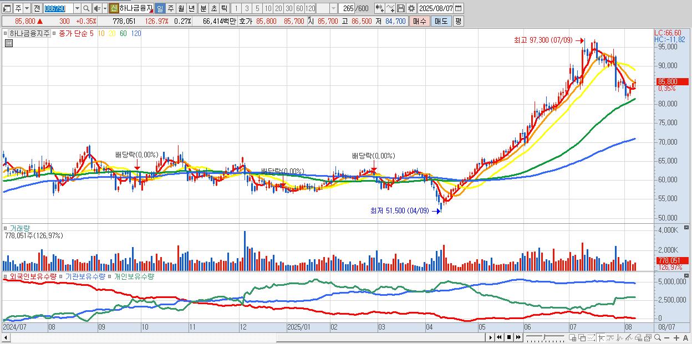
Task: Click the tile windows layout icon
Action: (x=573, y=337)
